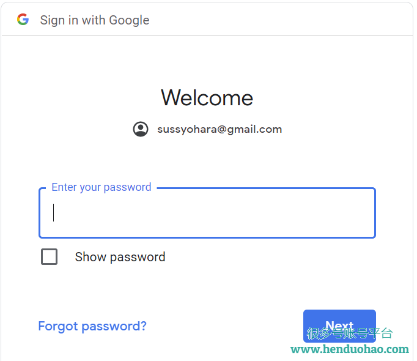
Task: Enable password visibility using the square checkbox
Action: (49, 256)
